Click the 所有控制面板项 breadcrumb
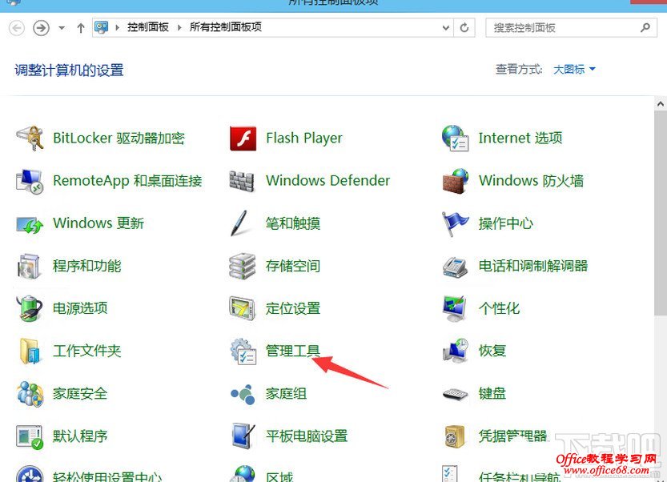 (x=226, y=27)
